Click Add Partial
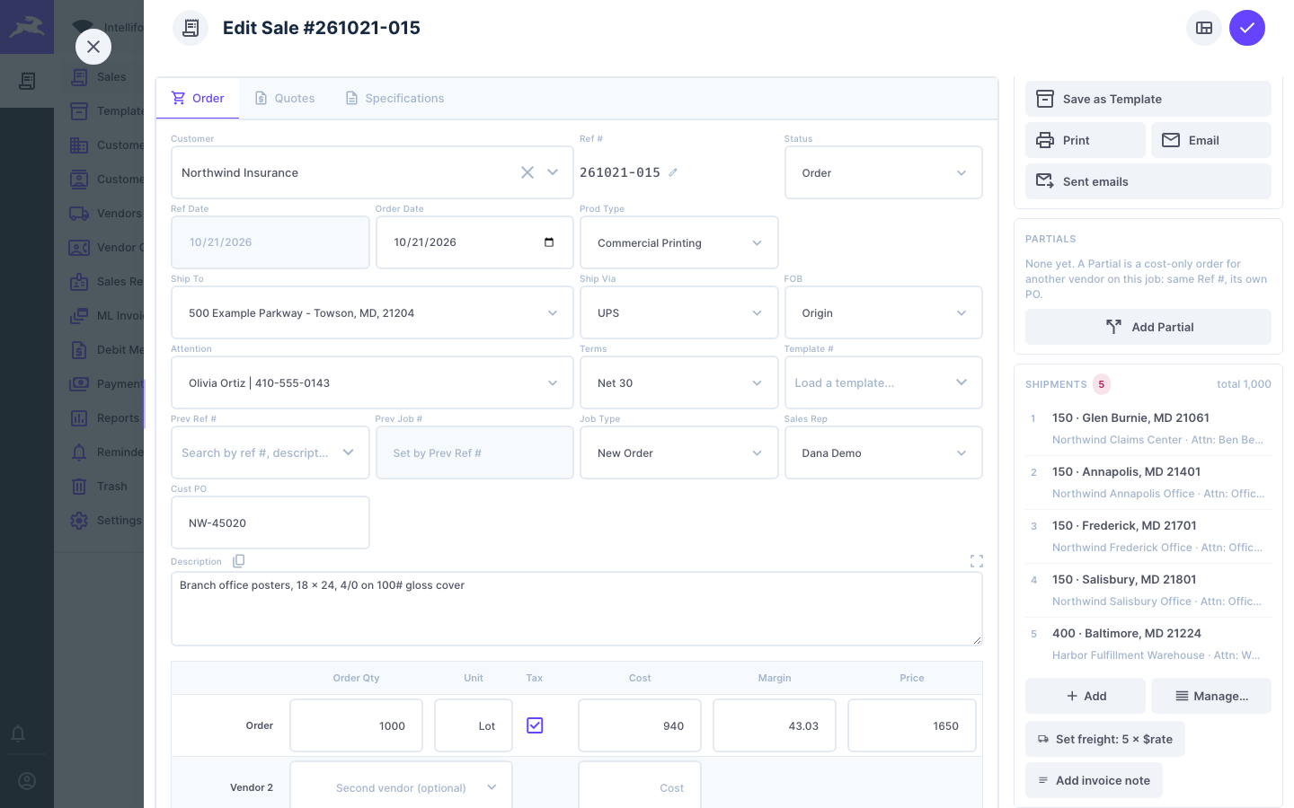Screen dimensions: 1294x808 [x=1148, y=327]
